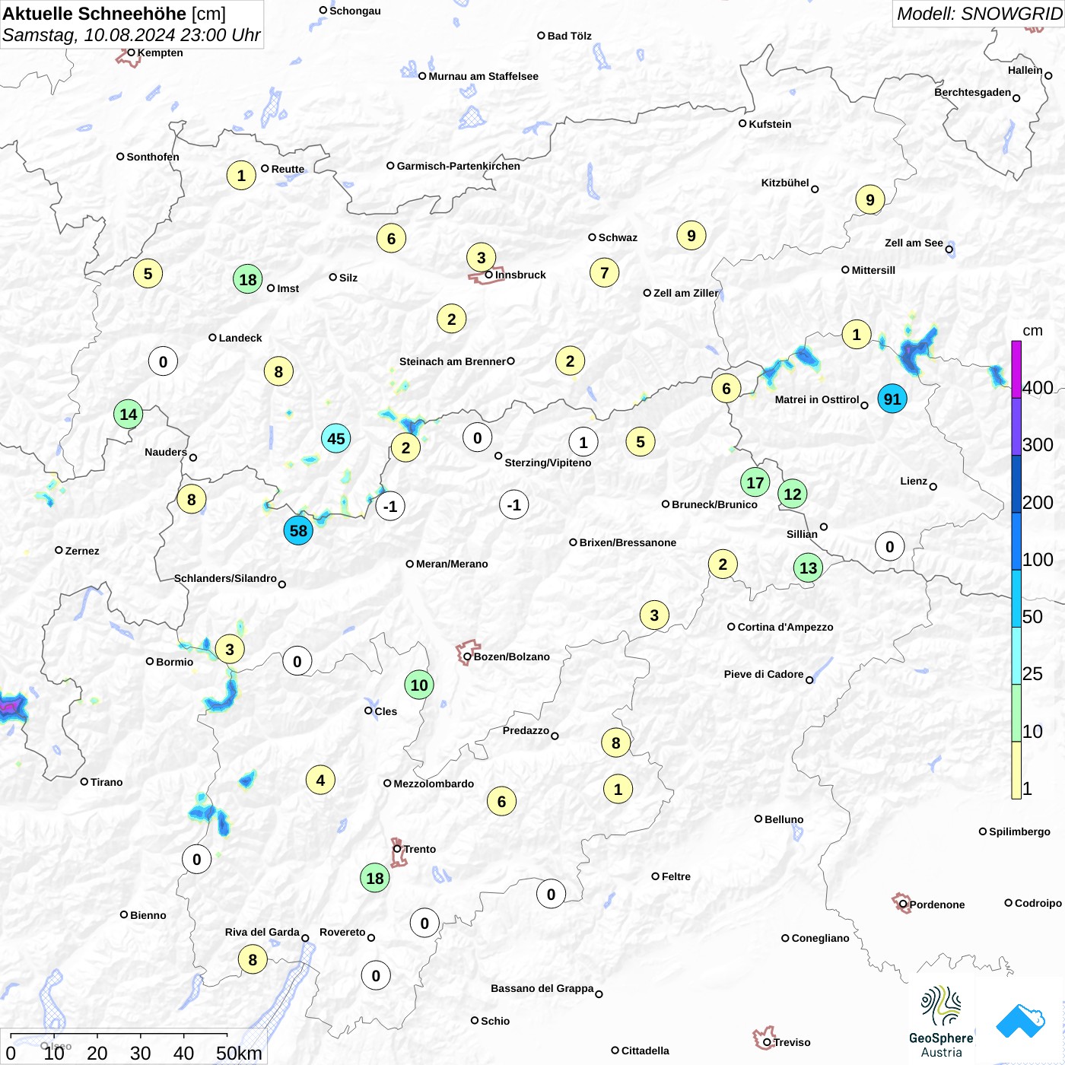Click the '50km' scale bar label
This screenshot has width=1065, height=1065.
tap(239, 1053)
